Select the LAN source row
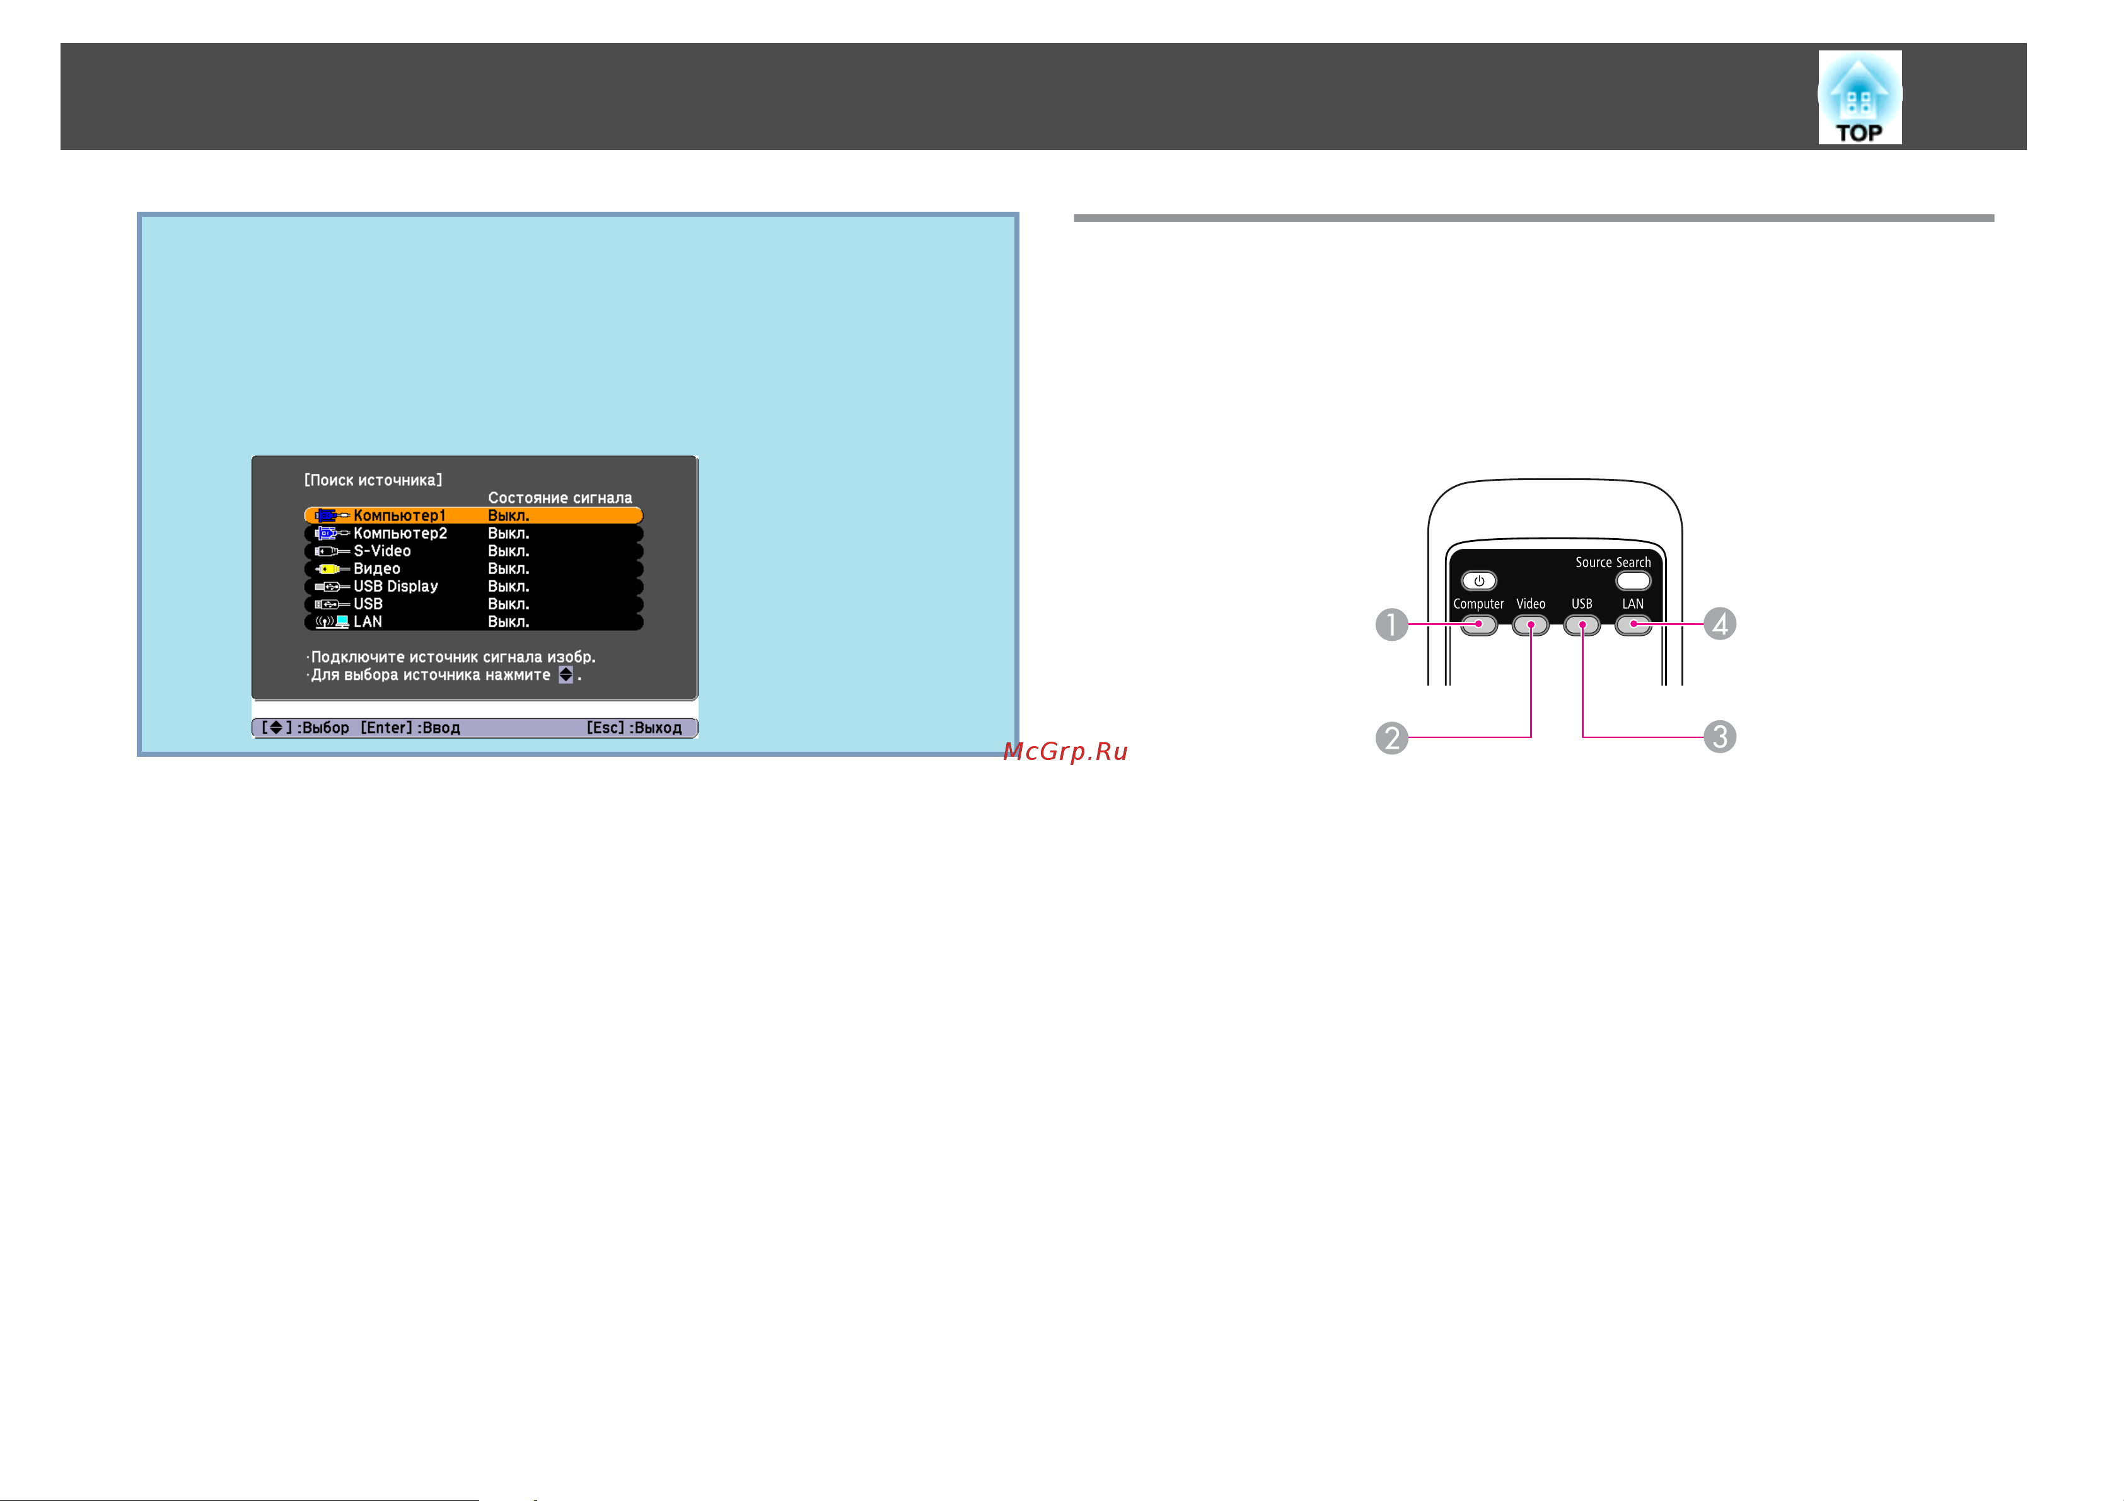The height and width of the screenshot is (1501, 2124). coord(473,621)
